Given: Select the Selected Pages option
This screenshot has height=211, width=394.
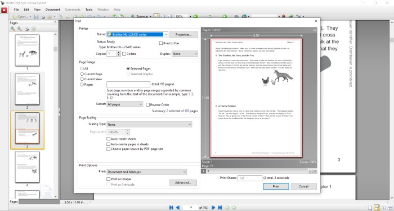Looking at the screenshot, I should pyautogui.click(x=128, y=68).
